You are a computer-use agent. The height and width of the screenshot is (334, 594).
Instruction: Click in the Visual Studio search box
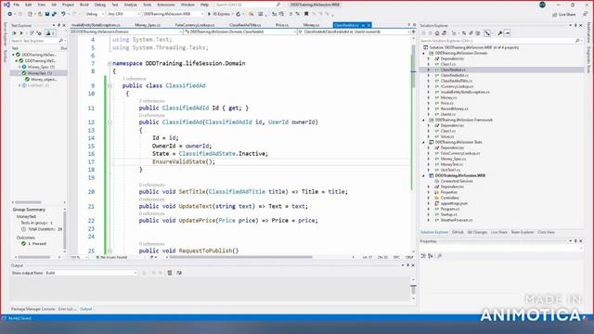(248, 5)
